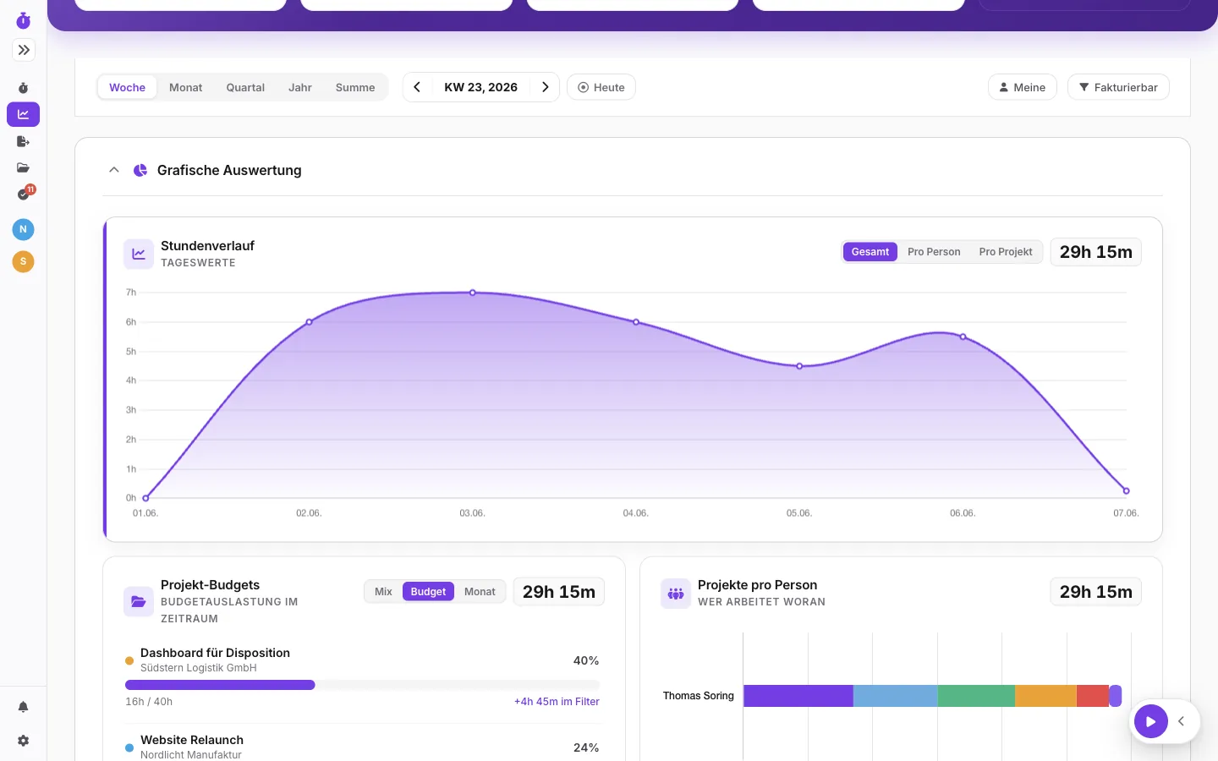Open notifications with the bell icon
The width and height of the screenshot is (1218, 761).
(x=23, y=707)
